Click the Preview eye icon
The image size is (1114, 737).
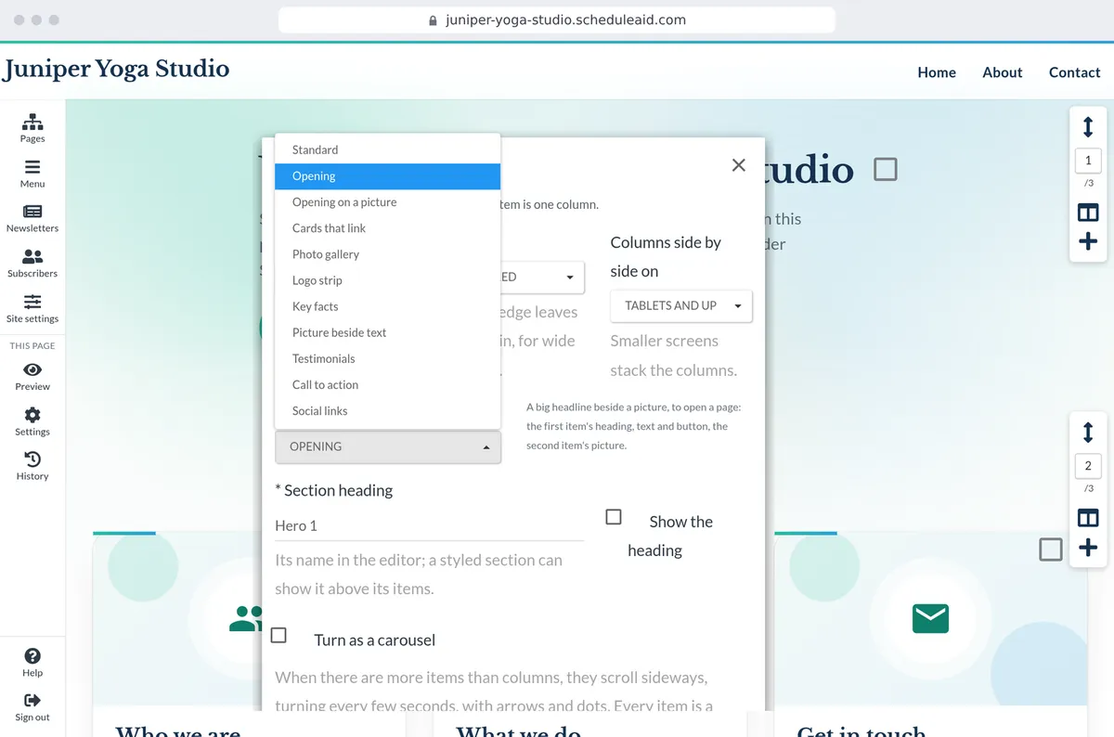point(32,369)
